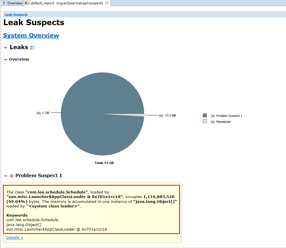The image size is (286, 248).
Task: Click the Problem Suspect 1 heading text
Action: (x=39, y=176)
